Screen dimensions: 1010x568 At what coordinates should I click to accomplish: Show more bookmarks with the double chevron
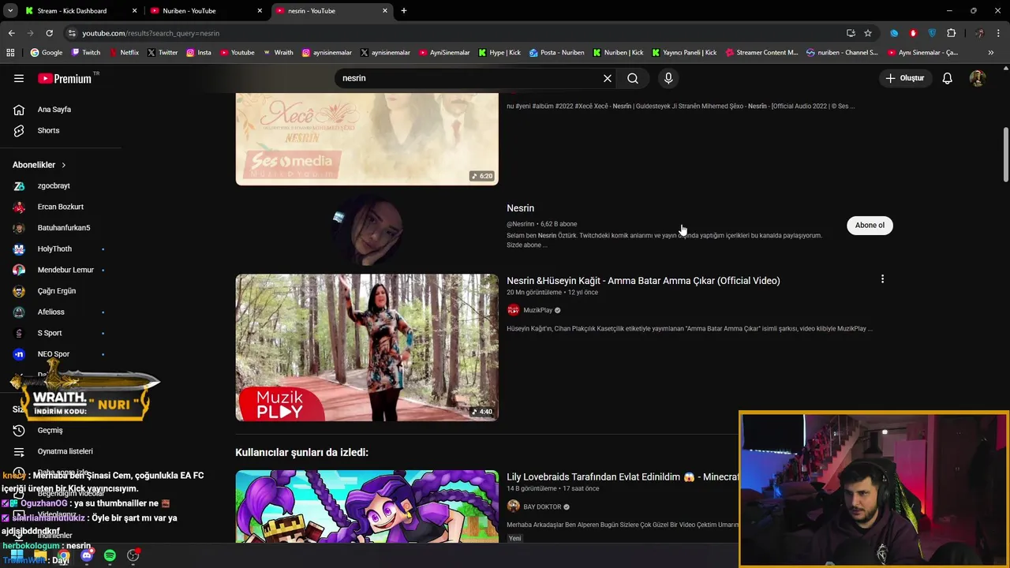991,53
